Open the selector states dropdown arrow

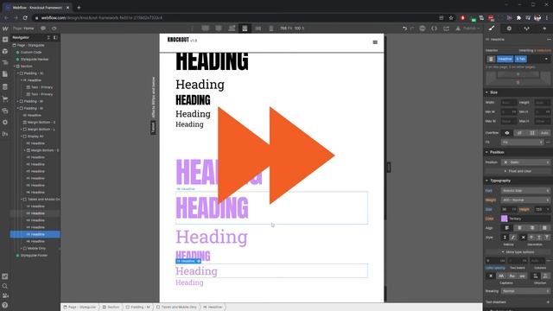pyautogui.click(x=546, y=59)
